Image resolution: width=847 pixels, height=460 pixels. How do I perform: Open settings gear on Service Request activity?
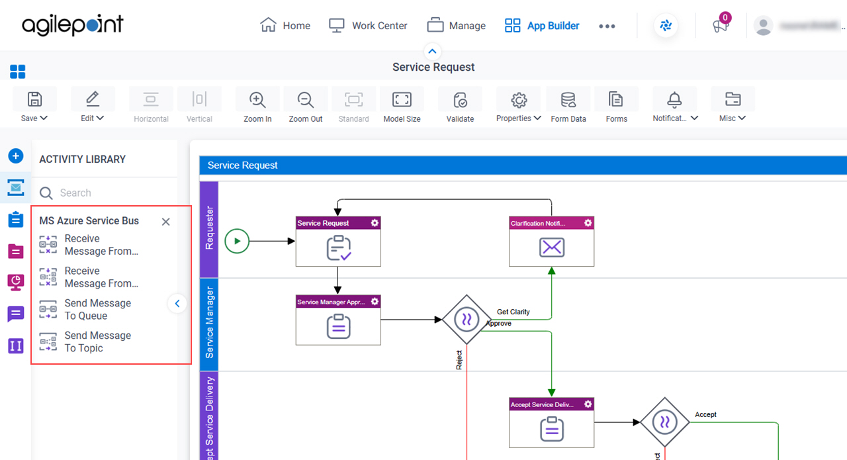point(375,223)
